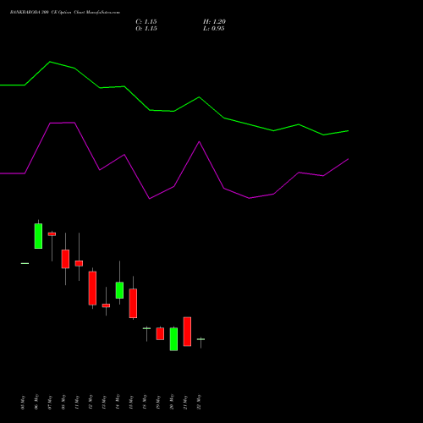Click the 06 May date label
Screen dimensions: 423x423
pos(36,402)
